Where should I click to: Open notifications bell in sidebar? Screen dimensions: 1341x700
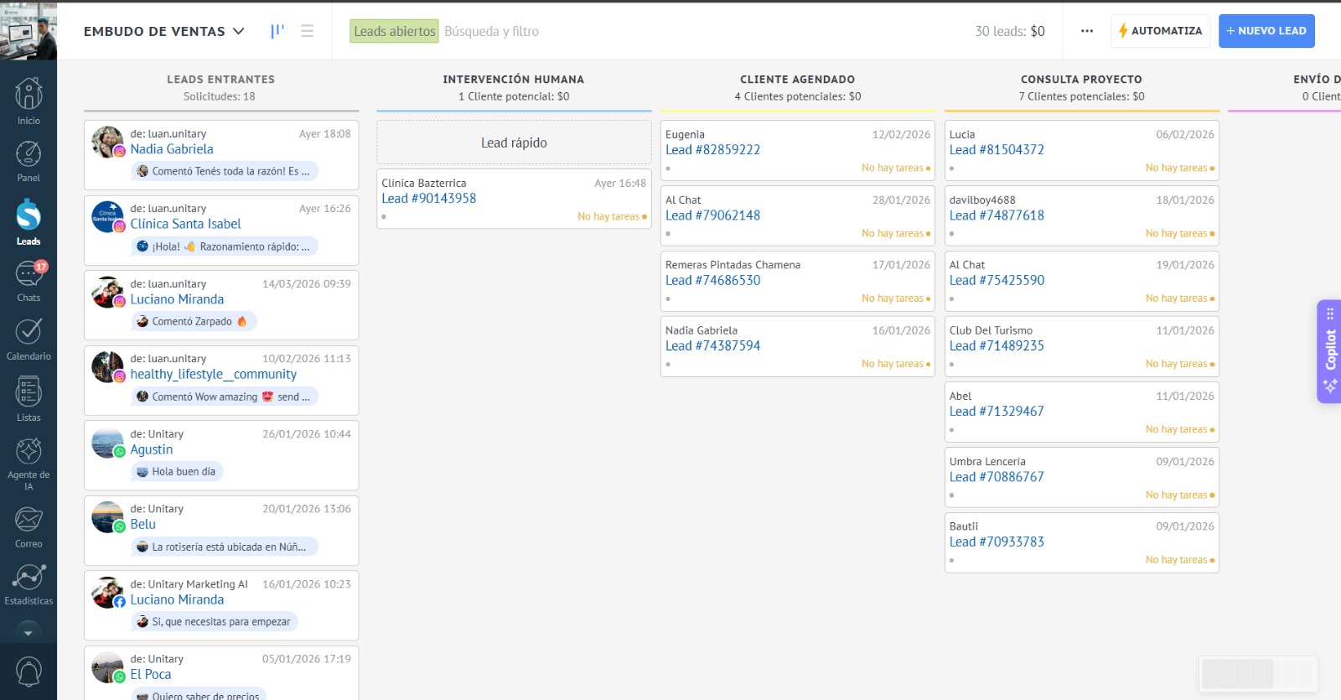(28, 671)
